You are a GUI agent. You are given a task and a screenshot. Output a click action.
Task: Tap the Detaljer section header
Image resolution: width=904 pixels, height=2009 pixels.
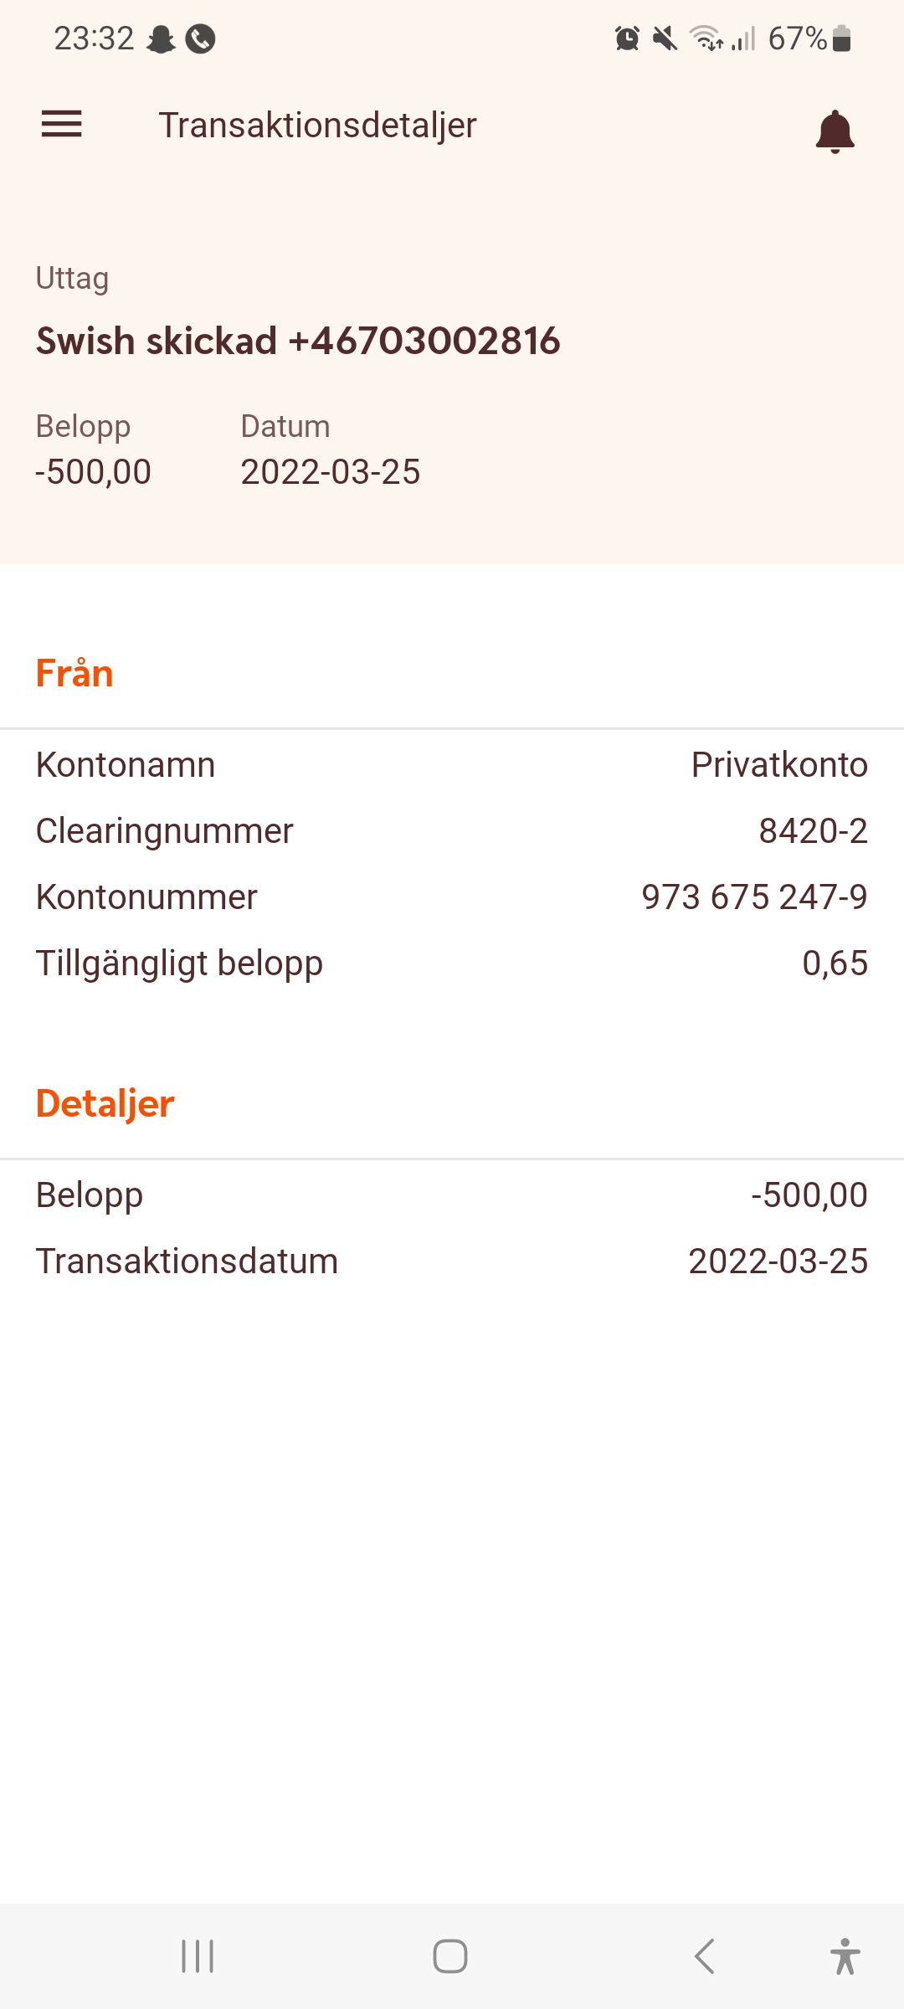(105, 1103)
